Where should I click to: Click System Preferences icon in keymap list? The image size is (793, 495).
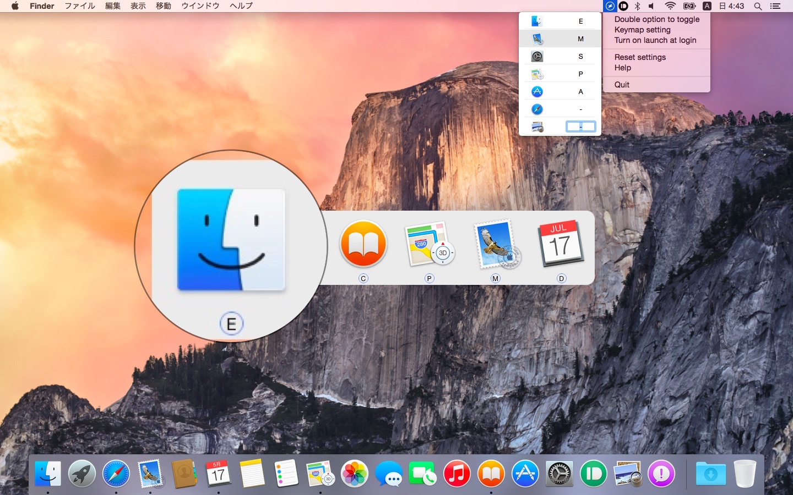537,56
